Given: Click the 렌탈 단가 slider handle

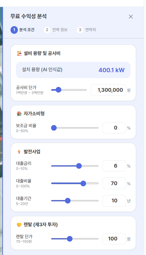Looking at the screenshot, I should 70,239.
